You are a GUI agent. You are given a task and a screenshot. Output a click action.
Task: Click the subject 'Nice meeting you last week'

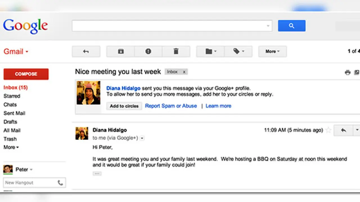[x=118, y=72]
